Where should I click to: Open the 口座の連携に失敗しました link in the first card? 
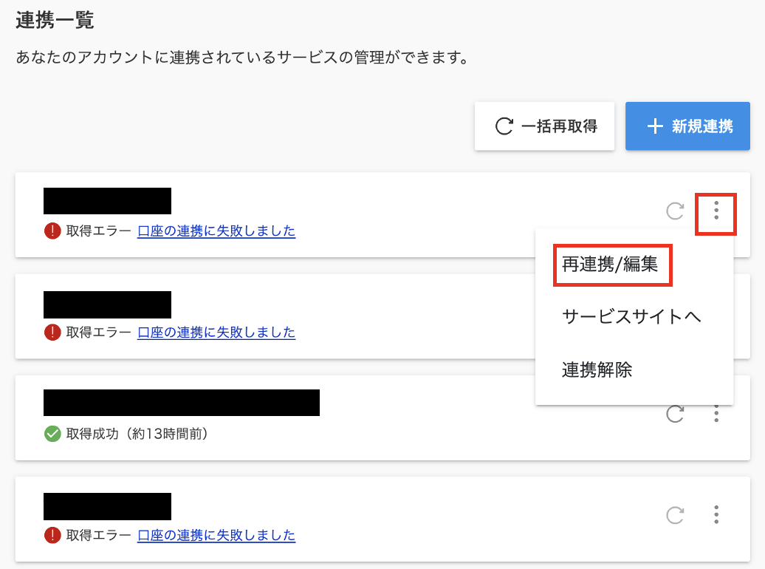pos(216,231)
